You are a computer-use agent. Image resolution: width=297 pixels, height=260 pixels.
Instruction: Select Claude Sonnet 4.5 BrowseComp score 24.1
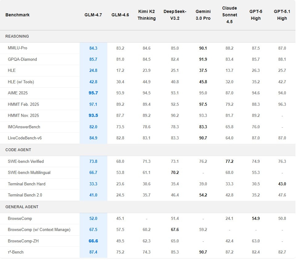229,218
